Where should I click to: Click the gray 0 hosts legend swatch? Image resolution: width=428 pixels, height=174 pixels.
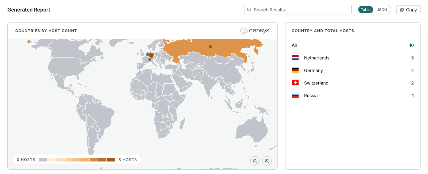coord(43,160)
